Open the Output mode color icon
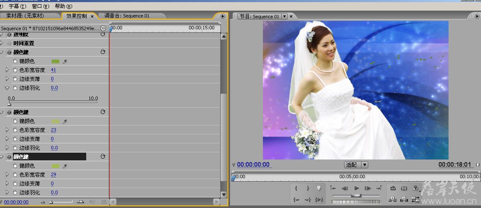Viewport: 481px width, 208px height. coord(416,188)
